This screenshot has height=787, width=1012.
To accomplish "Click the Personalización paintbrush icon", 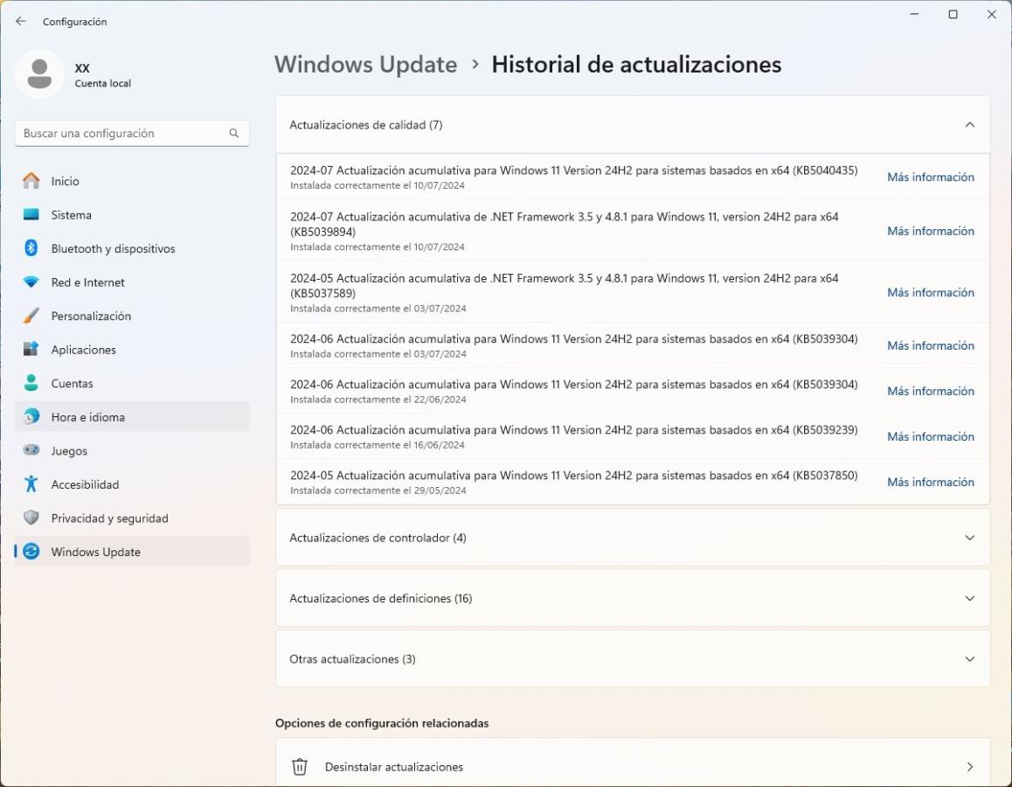I will click(x=31, y=316).
